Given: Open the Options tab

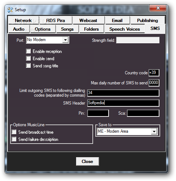Looking at the screenshot, I should [43, 29].
